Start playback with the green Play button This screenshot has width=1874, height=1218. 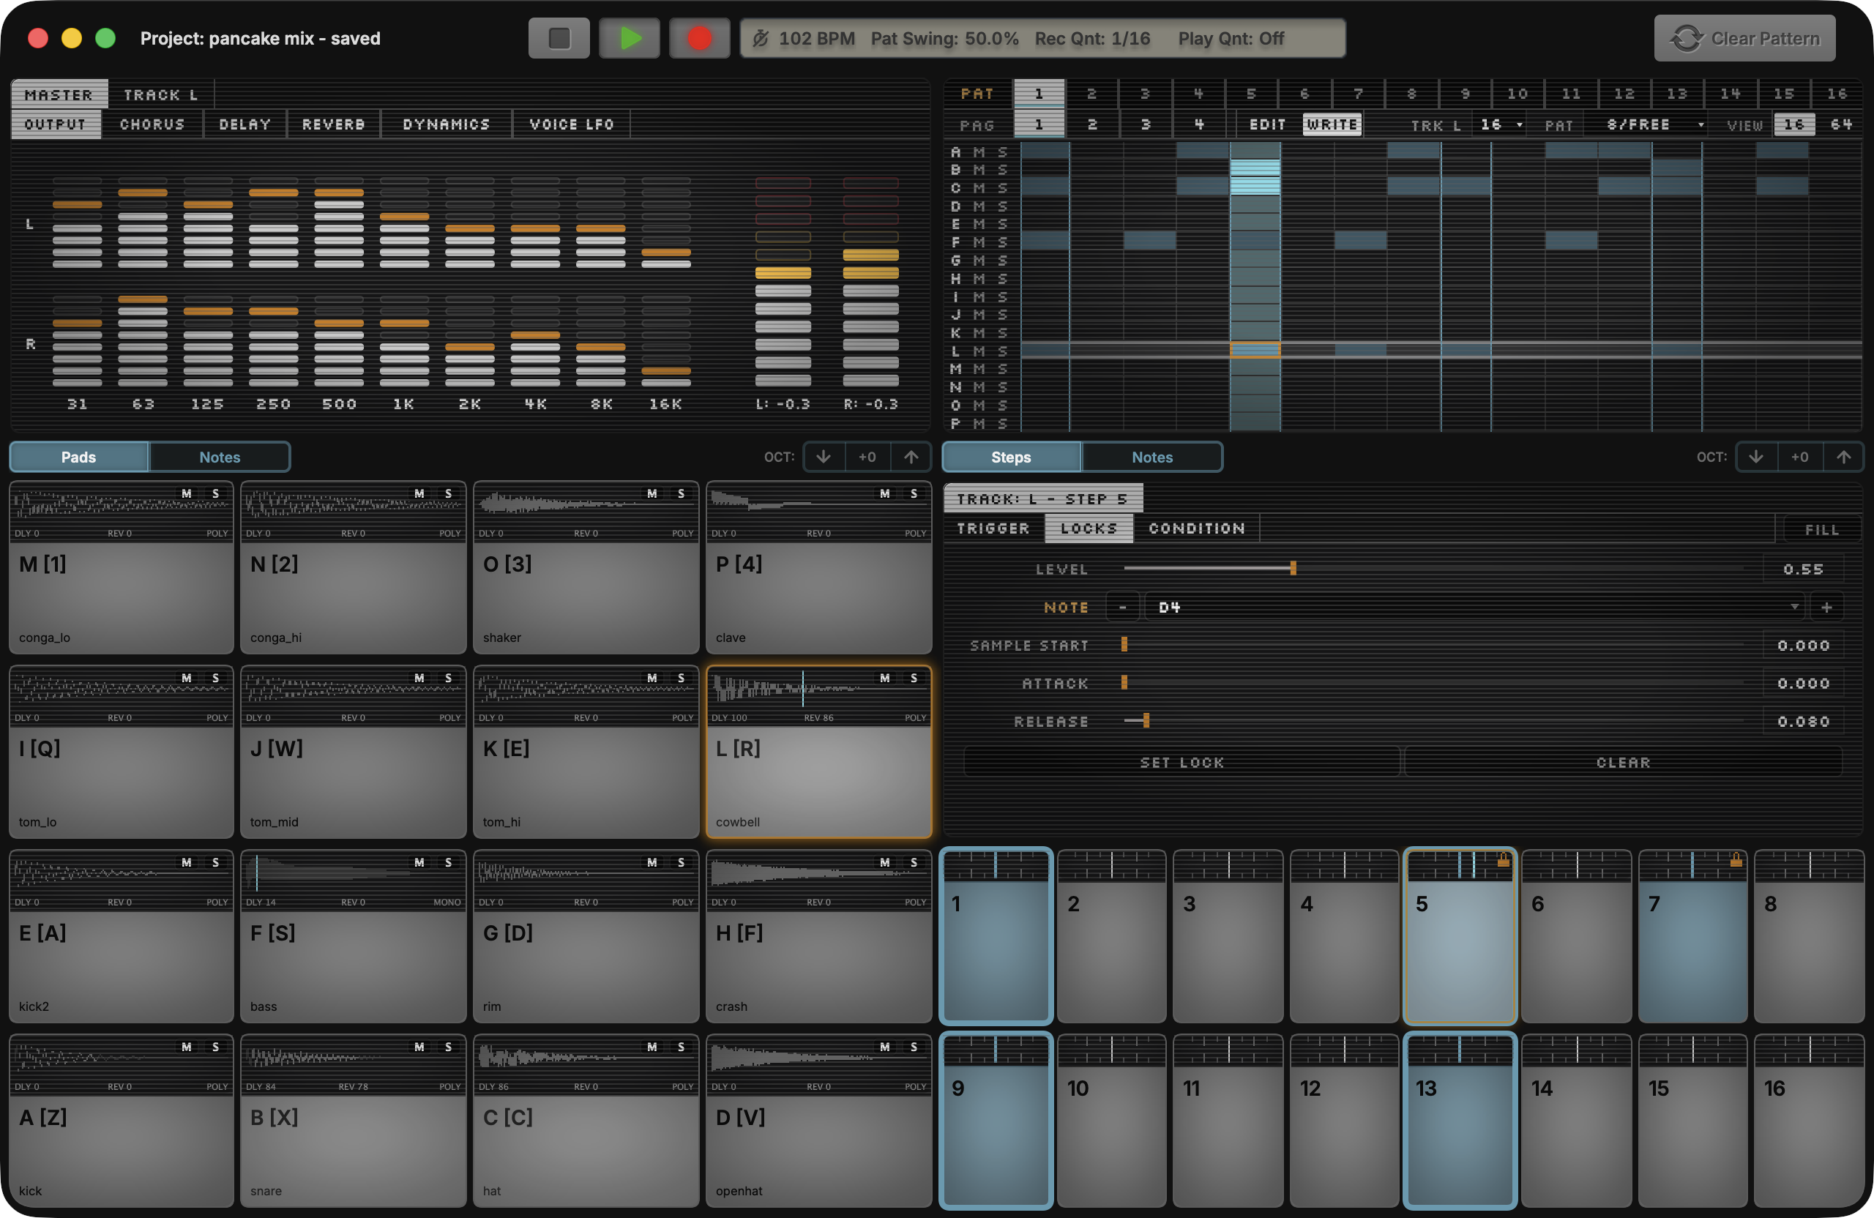(x=629, y=39)
